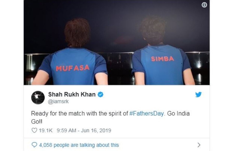The width and height of the screenshot is (227, 151).
Task: Click the Twitter bird logo
Action: tap(198, 95)
